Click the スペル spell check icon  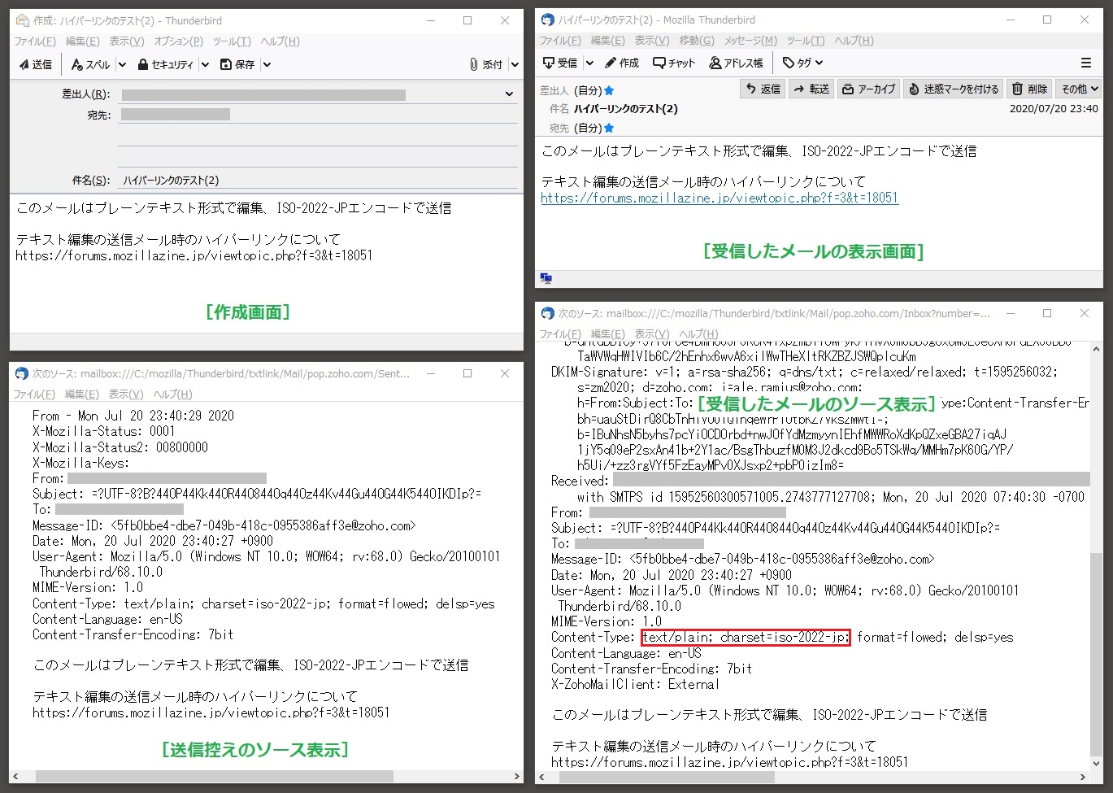coord(78,64)
